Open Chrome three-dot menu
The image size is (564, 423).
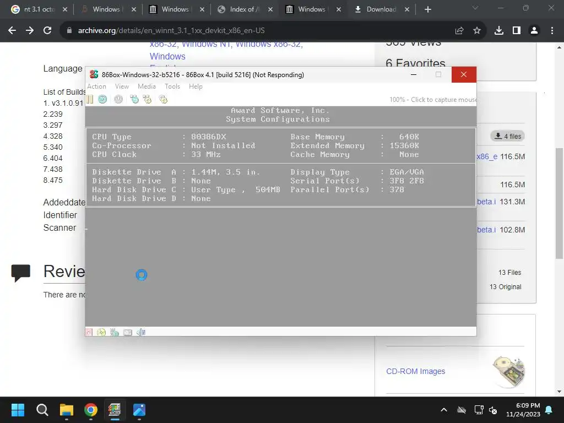[x=552, y=31]
